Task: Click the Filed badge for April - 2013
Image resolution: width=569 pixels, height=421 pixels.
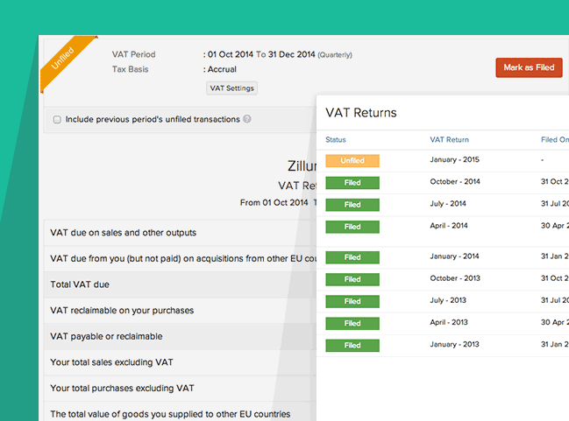Action: pos(352,323)
